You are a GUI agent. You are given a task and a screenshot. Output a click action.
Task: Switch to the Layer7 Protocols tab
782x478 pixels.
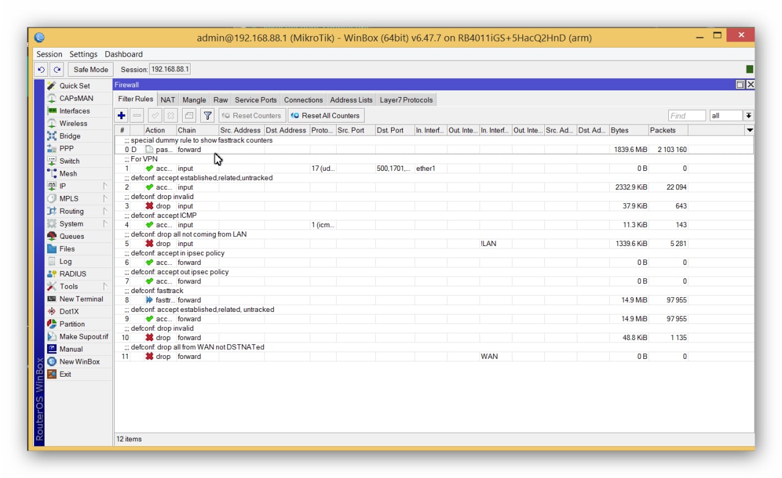pyautogui.click(x=406, y=100)
